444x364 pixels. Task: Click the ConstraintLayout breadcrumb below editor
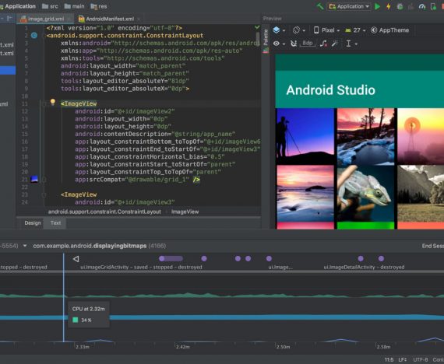tap(104, 212)
